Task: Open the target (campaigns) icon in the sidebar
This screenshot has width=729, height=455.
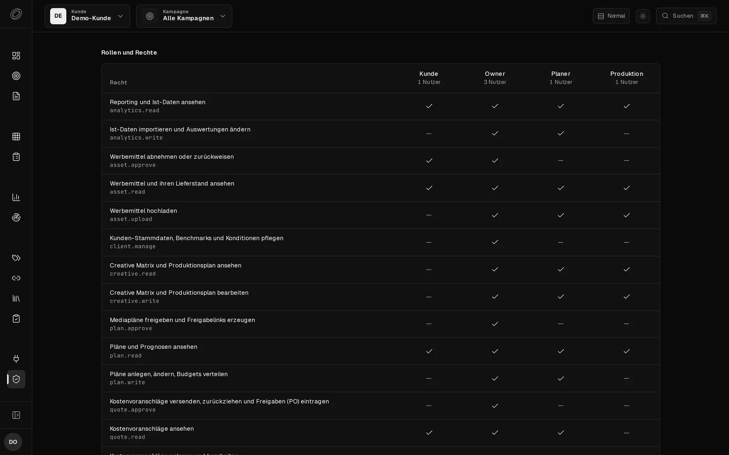Action: (x=16, y=76)
